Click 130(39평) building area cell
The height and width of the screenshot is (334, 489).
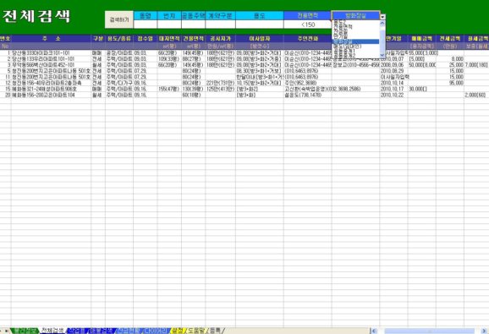tap(193, 89)
